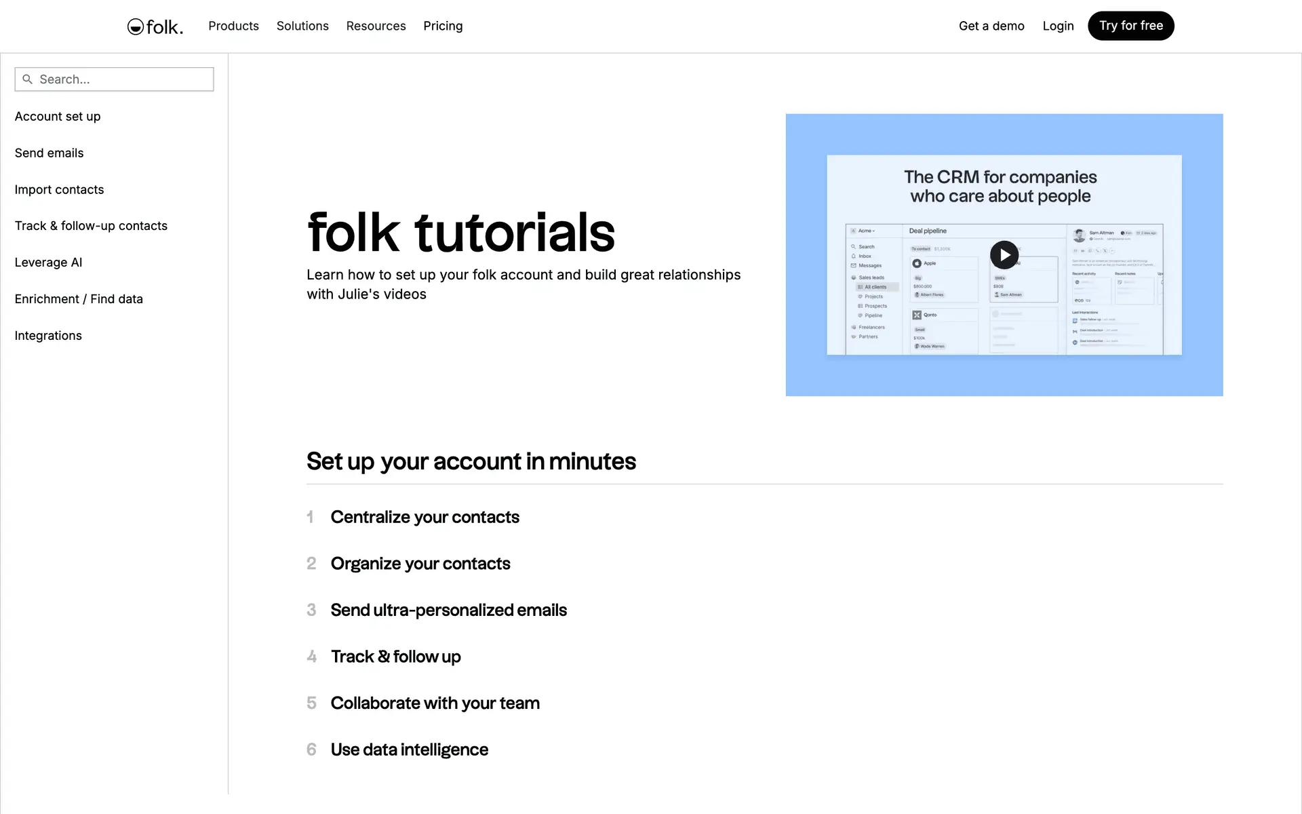The width and height of the screenshot is (1302, 814).
Task: Open the Products menu
Action: (x=233, y=26)
